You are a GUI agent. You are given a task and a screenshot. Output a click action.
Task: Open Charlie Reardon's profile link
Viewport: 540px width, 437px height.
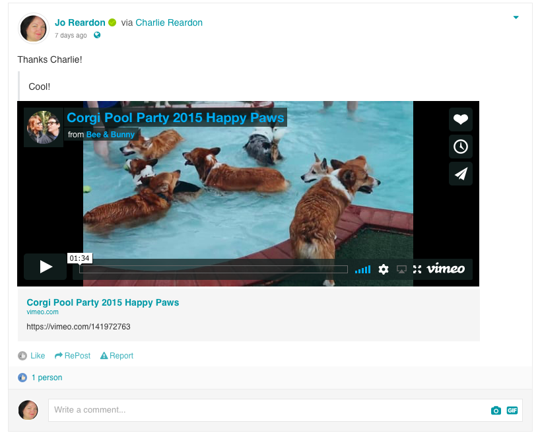pos(169,22)
